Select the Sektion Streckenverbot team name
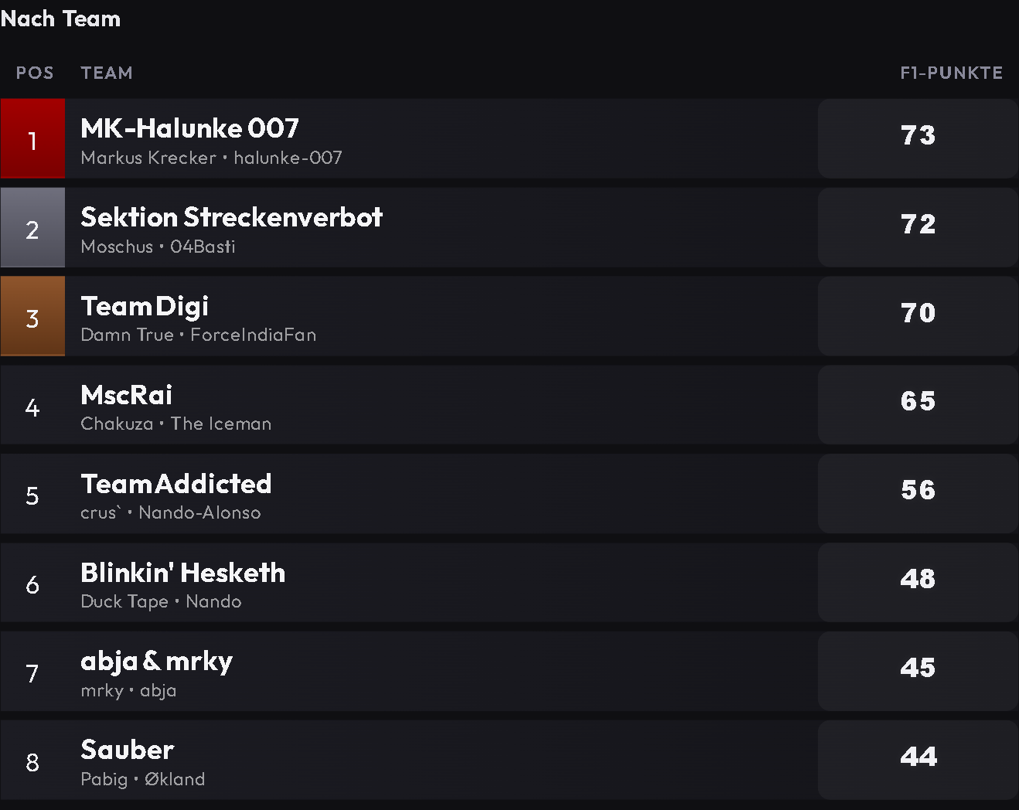 pyautogui.click(x=231, y=217)
